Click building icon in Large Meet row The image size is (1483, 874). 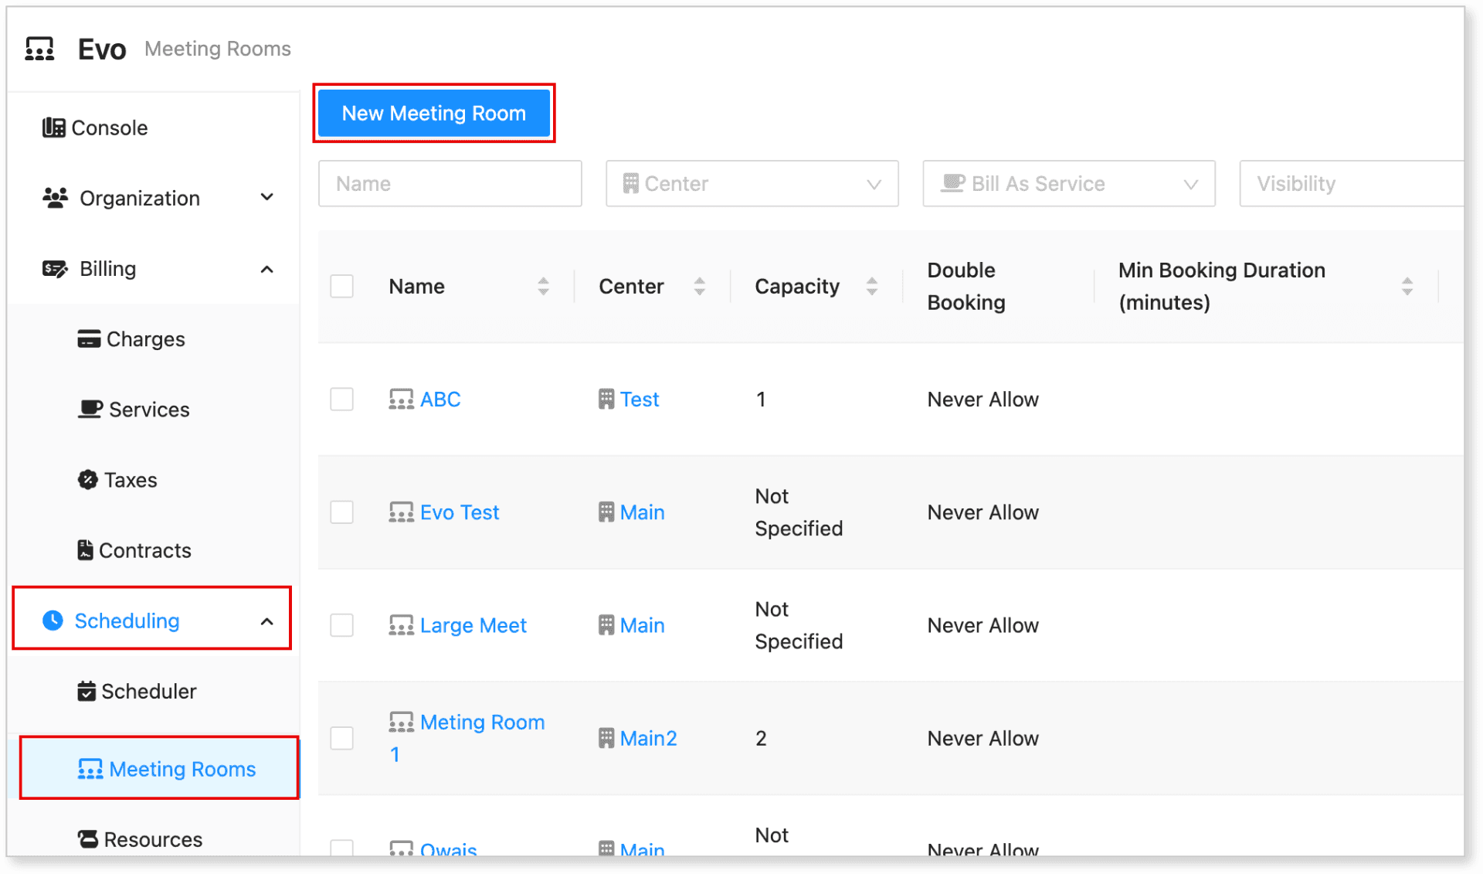pos(606,625)
